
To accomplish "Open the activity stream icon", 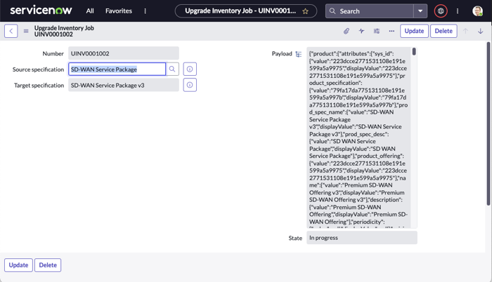I will pyautogui.click(x=361, y=31).
